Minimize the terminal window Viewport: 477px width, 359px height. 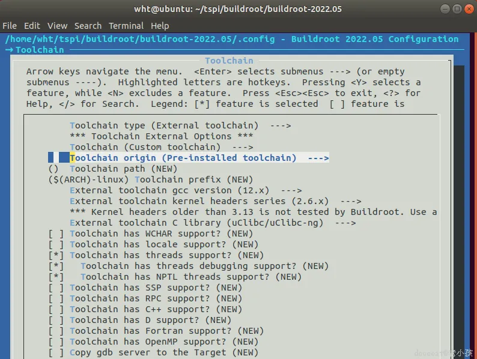point(445,9)
